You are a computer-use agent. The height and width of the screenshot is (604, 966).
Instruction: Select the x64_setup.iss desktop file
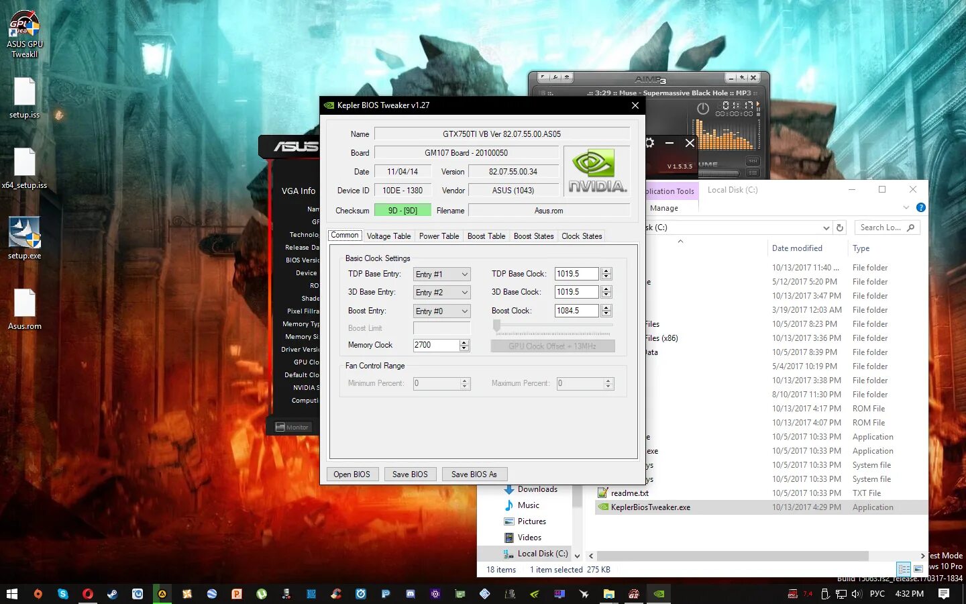click(x=24, y=168)
